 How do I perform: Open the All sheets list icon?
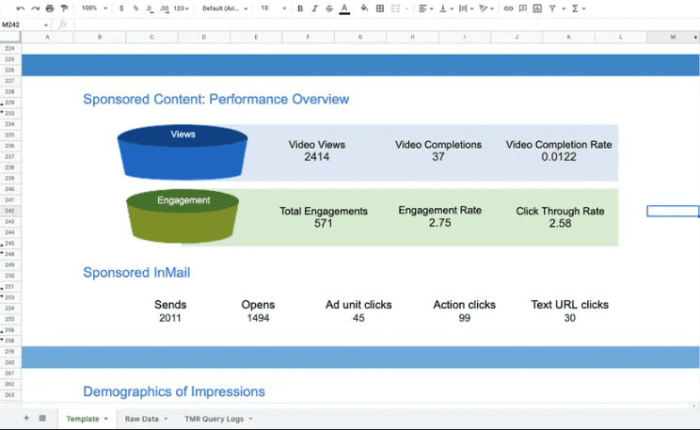(x=42, y=418)
